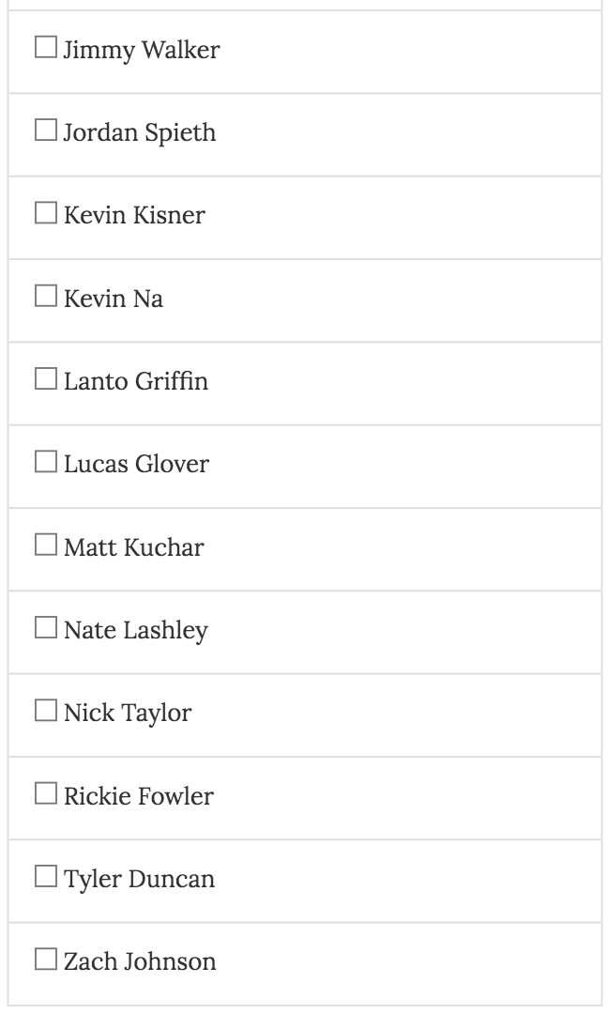Click the Matt Kuchar name text
Viewport: 608px width, 1014px height.
click(x=134, y=546)
